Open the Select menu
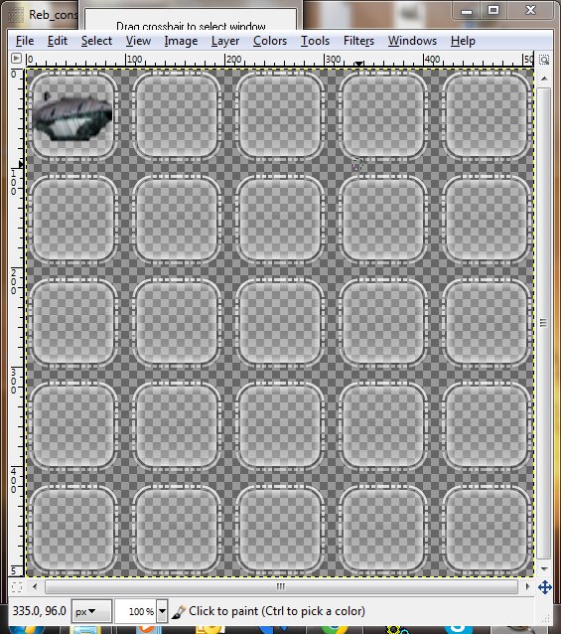The image size is (561, 634). [96, 41]
